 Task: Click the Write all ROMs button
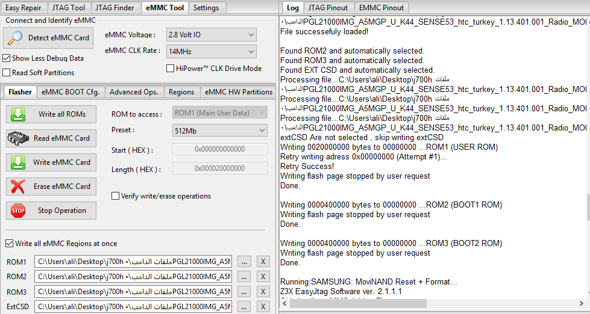click(51, 114)
